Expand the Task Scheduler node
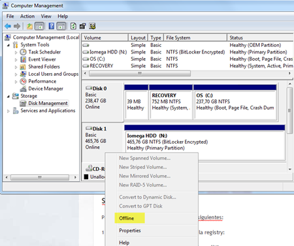This screenshot has height=246, width=294. [x=16, y=52]
